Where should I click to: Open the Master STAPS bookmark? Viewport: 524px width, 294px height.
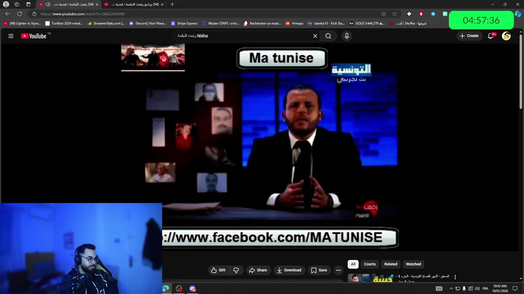(221, 23)
